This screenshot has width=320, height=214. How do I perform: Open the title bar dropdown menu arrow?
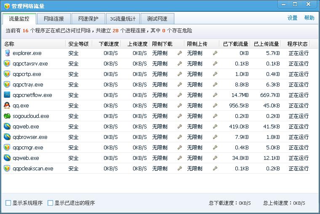pos(283,4)
